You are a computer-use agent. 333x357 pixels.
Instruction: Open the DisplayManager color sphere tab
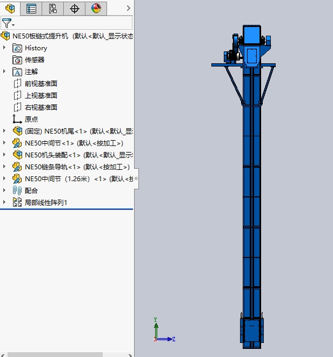point(96,9)
